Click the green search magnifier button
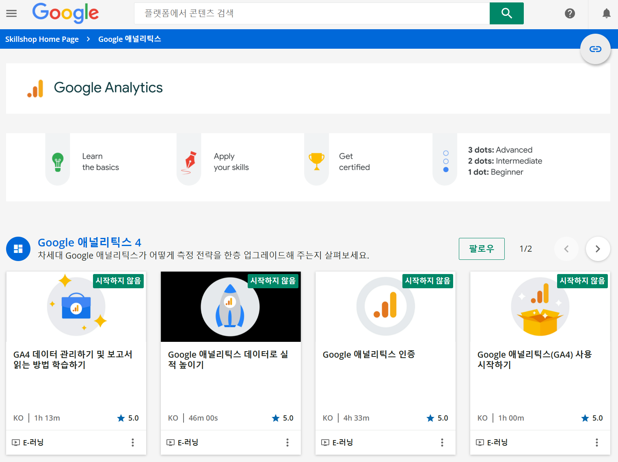Viewport: 618px width, 462px height. tap(506, 13)
